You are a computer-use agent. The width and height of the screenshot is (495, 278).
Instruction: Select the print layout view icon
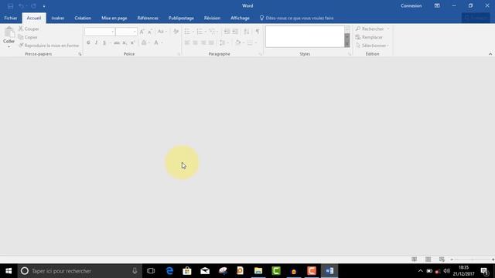[x=428, y=259]
